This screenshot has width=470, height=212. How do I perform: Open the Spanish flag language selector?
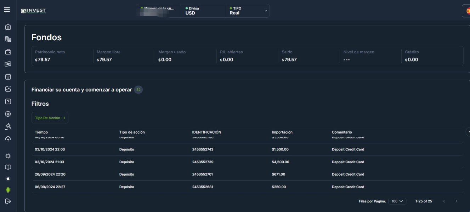tap(467, 11)
